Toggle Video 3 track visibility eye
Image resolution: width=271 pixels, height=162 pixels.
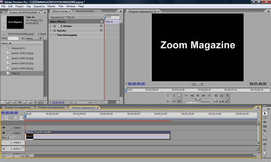[4, 127]
